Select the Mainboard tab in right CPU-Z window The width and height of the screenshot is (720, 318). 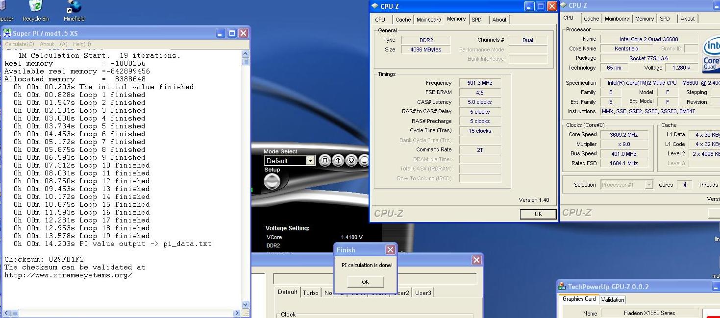pos(617,19)
